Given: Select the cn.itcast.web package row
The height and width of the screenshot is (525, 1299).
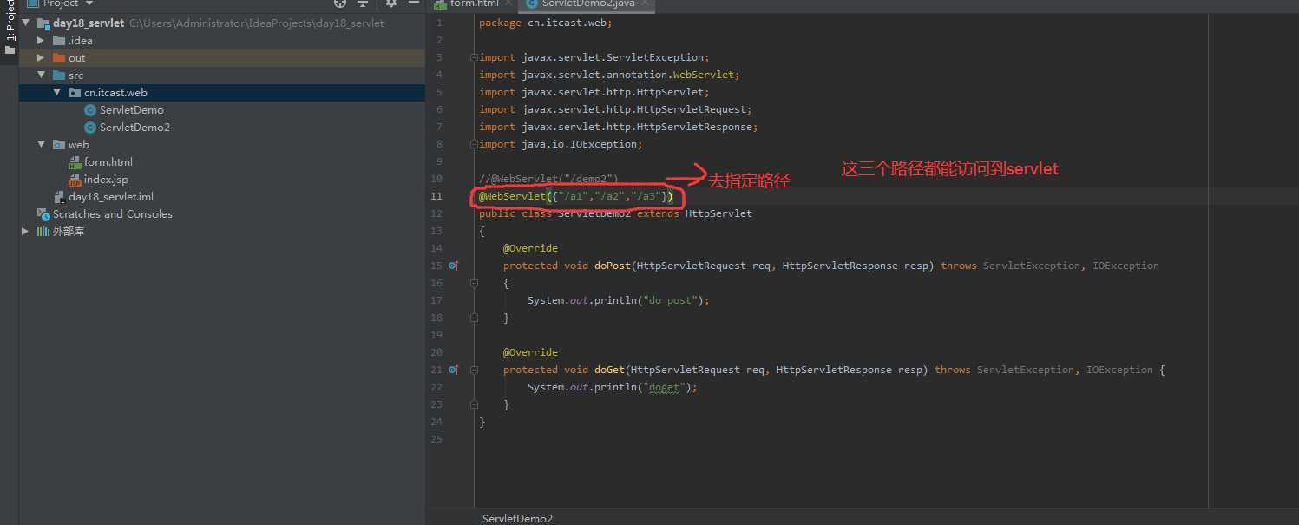Looking at the screenshot, I should coord(222,93).
